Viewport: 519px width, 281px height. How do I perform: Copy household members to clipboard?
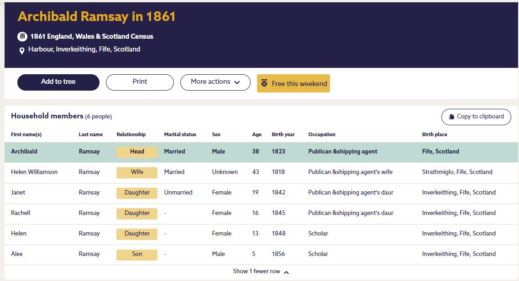(476, 117)
